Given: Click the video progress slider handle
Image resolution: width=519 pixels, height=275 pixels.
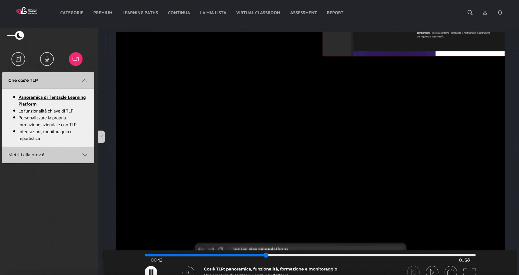Looking at the screenshot, I should 266,255.
